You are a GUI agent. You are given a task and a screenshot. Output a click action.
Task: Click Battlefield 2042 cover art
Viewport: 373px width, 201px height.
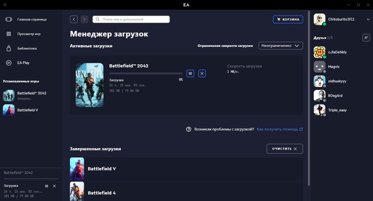pyautogui.click(x=90, y=85)
